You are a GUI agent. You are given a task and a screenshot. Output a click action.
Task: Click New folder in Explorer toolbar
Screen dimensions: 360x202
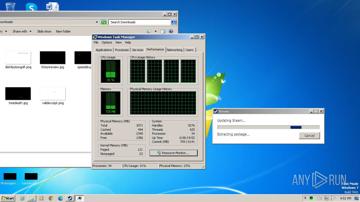point(63,31)
